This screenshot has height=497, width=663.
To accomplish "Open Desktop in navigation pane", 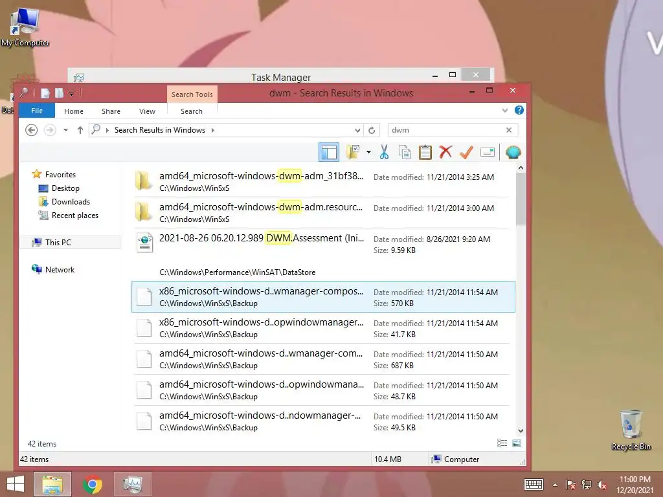I will [65, 188].
